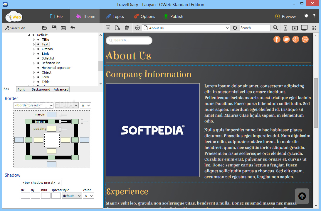This screenshot has width=321, height=211.
Task: Go to the Publish section
Action: pos(173,16)
